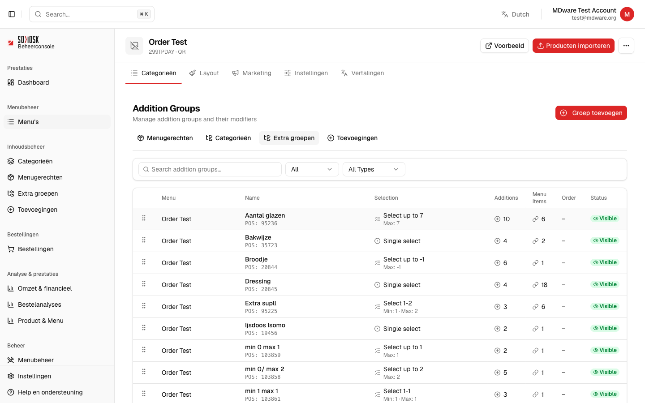Click the Voorbeeld preview button

tap(504, 46)
